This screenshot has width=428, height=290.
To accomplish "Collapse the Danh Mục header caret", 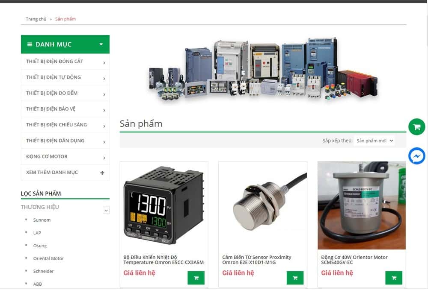I will (x=101, y=44).
